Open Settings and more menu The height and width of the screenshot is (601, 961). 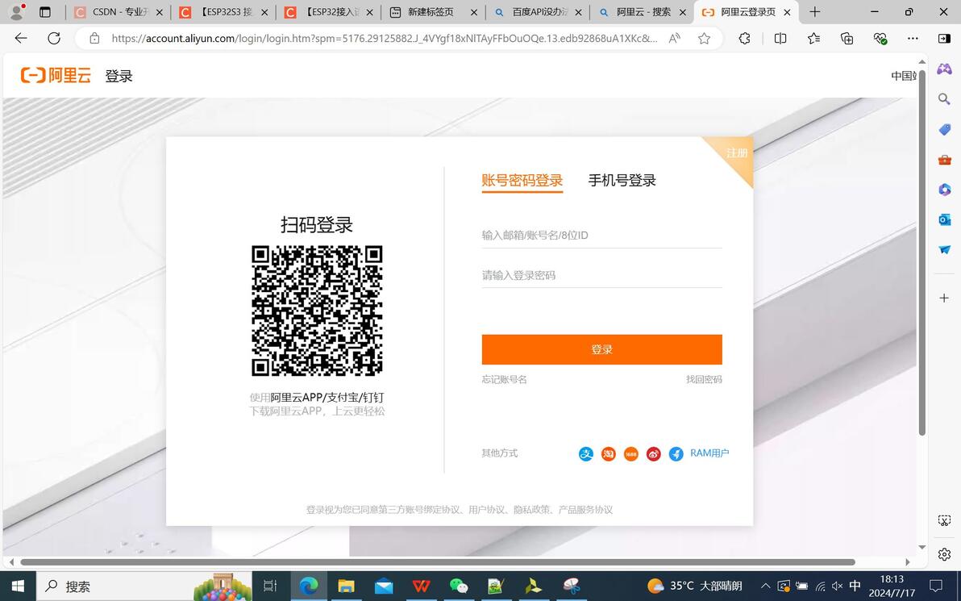pyautogui.click(x=913, y=38)
